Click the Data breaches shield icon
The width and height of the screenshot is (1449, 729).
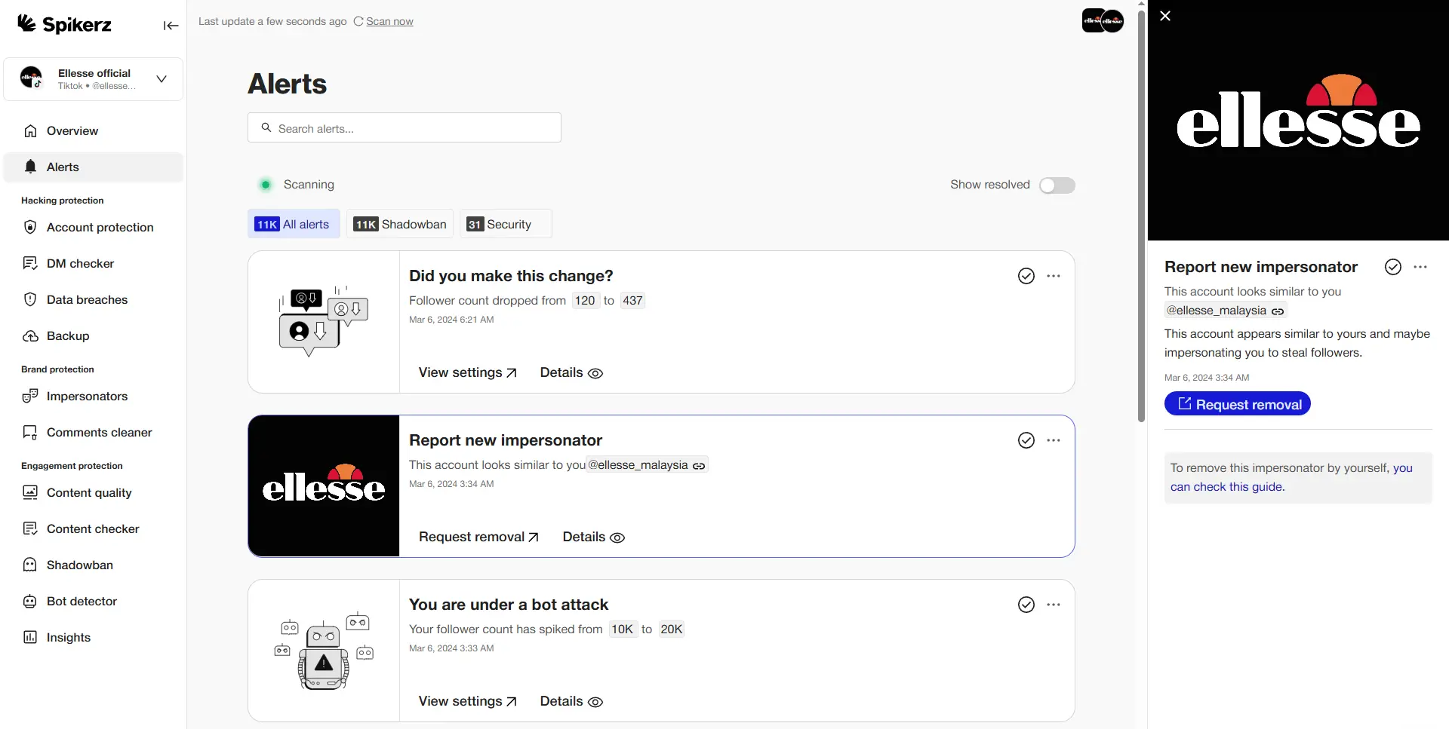(x=30, y=300)
